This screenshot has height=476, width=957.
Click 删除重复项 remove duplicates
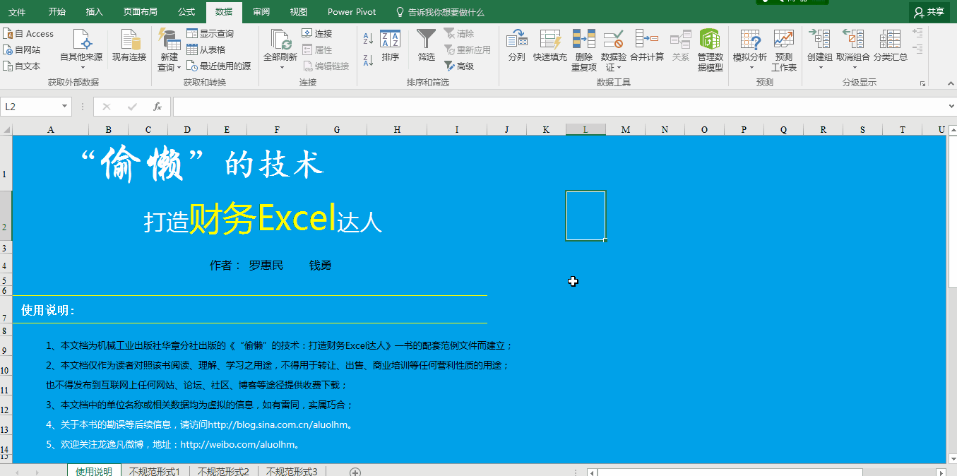click(584, 49)
